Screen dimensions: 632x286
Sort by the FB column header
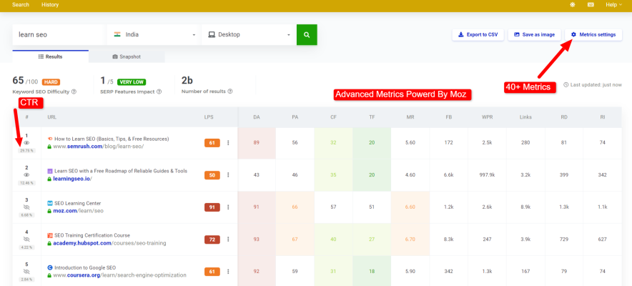pyautogui.click(x=448, y=117)
